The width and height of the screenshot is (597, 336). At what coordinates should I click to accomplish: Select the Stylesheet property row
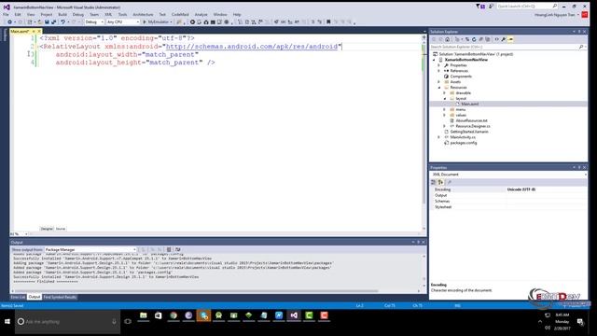508,207
